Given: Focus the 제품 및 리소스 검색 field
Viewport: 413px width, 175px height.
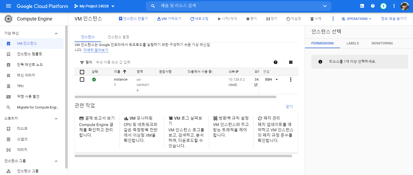Looking at the screenshot, I should tap(238, 6).
